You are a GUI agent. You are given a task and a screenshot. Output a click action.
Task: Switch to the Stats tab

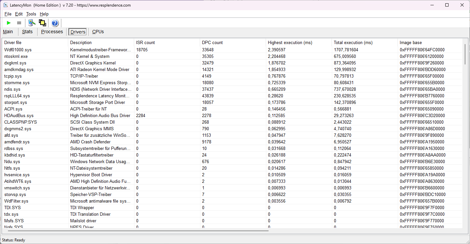pyautogui.click(x=27, y=32)
